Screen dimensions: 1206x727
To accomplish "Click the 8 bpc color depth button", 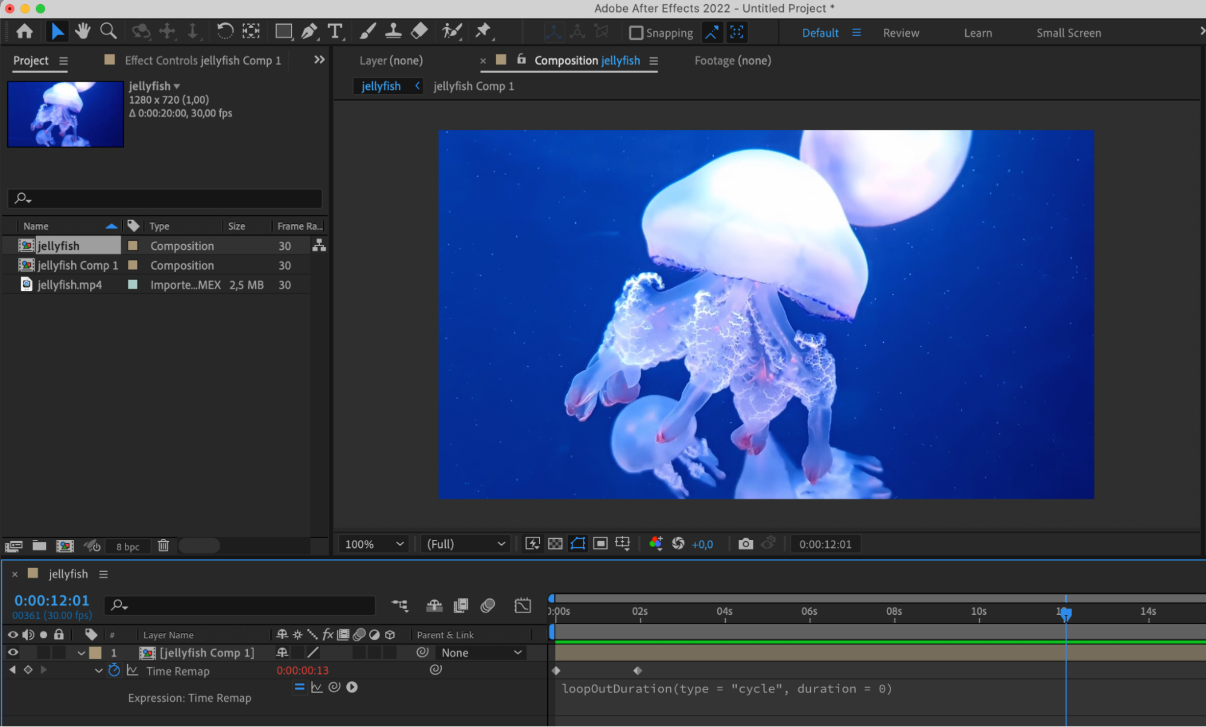I will [x=127, y=547].
